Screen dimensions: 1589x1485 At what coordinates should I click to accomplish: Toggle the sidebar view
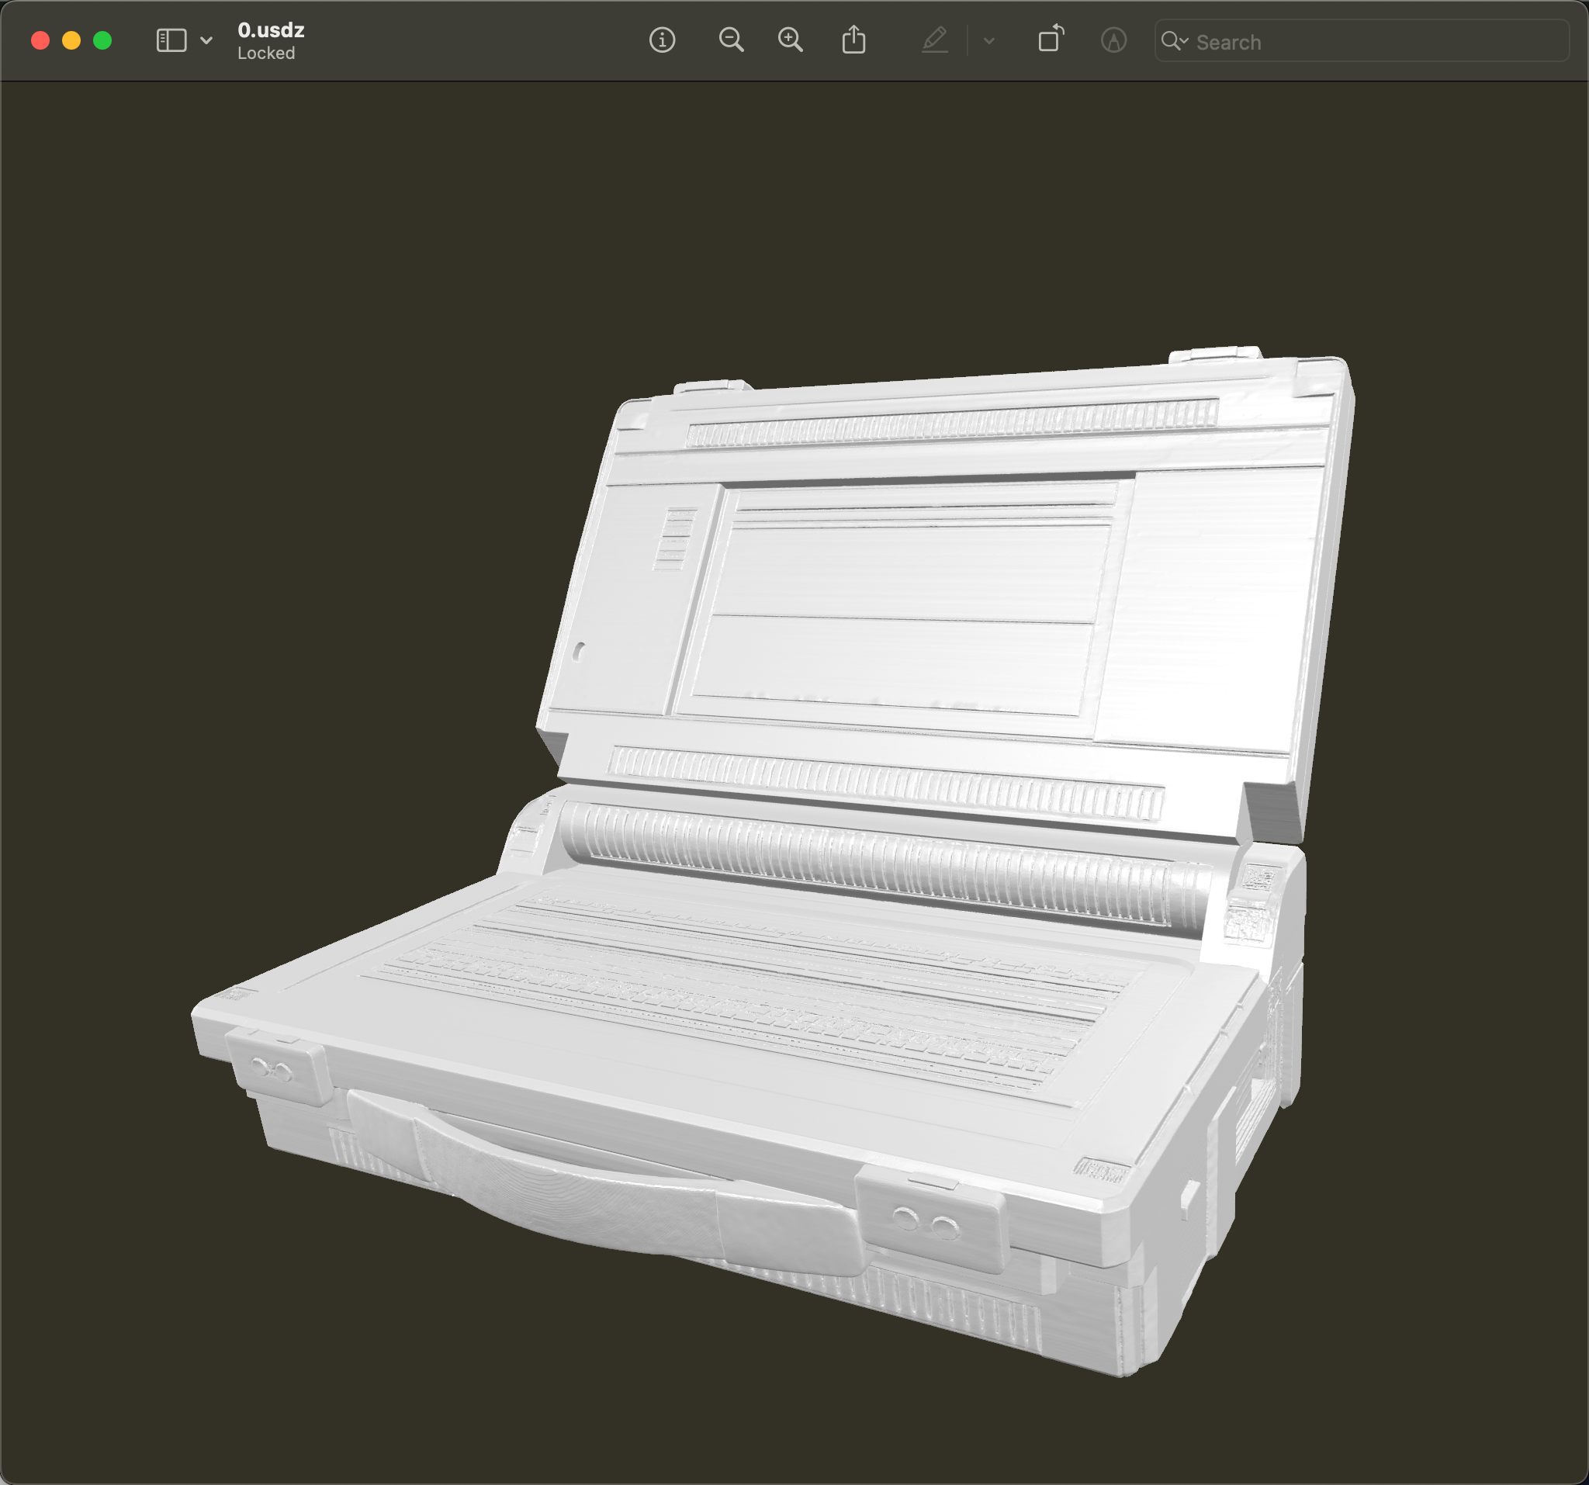point(171,40)
